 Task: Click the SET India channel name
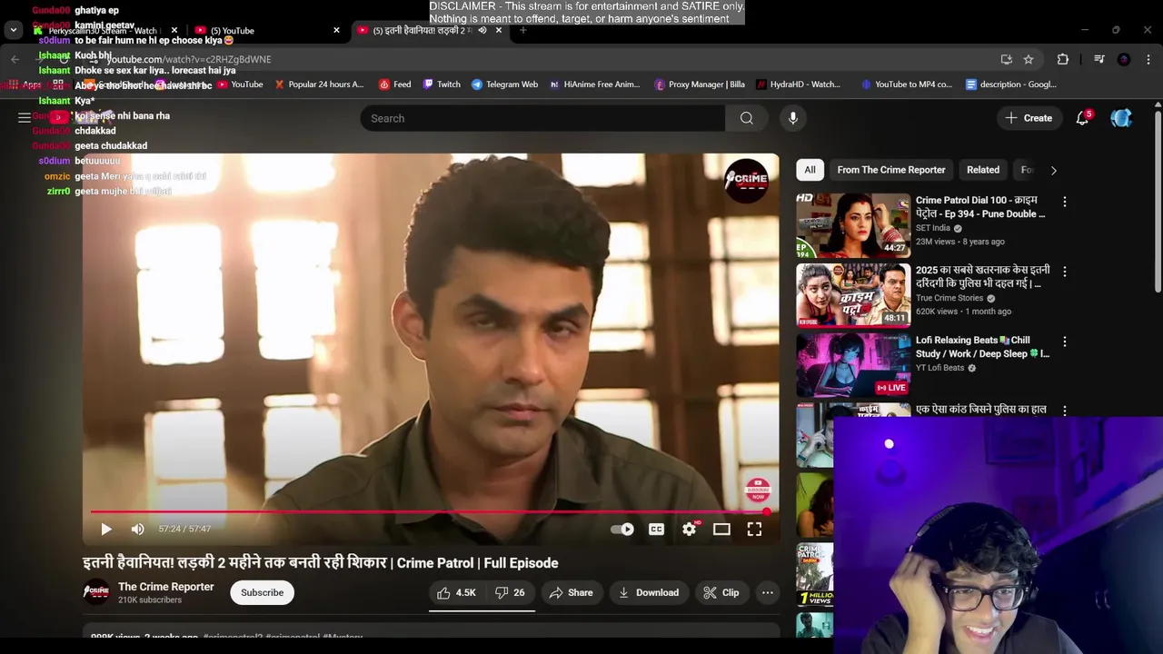pyautogui.click(x=932, y=228)
